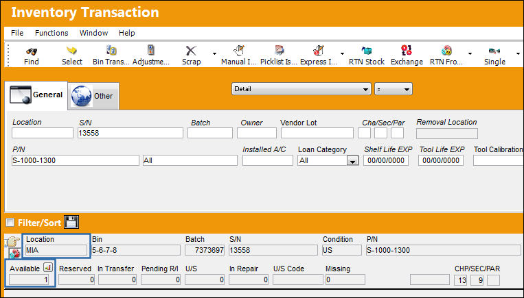The width and height of the screenshot is (524, 298).
Task: Open the Help menu
Action: tap(126, 33)
